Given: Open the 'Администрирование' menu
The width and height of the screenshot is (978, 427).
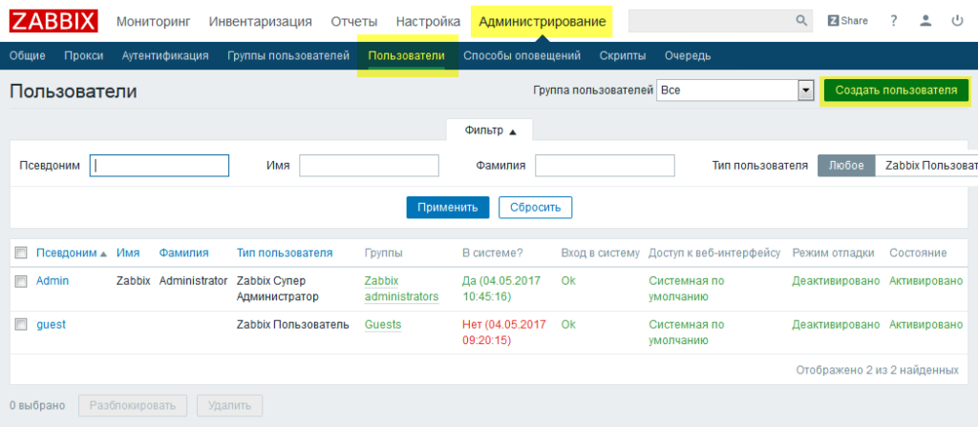Looking at the screenshot, I should [x=542, y=22].
